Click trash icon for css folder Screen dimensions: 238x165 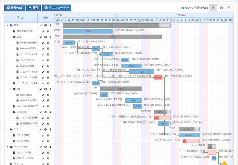pyautogui.click(x=50, y=89)
